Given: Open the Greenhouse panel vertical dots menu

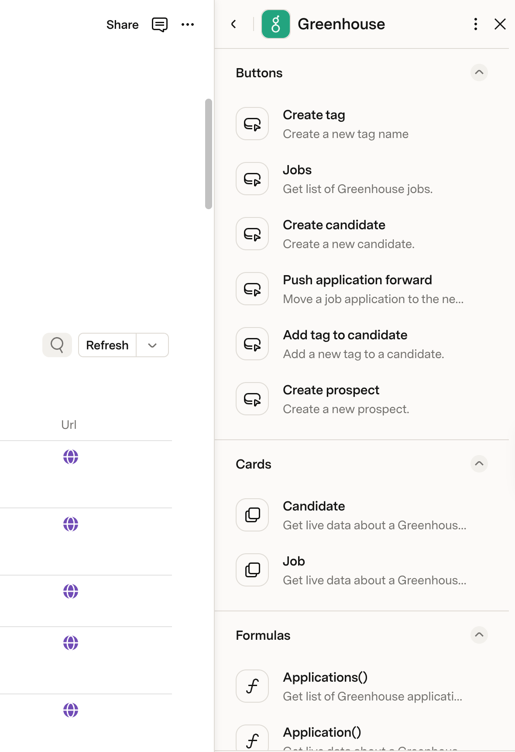Looking at the screenshot, I should (x=476, y=24).
